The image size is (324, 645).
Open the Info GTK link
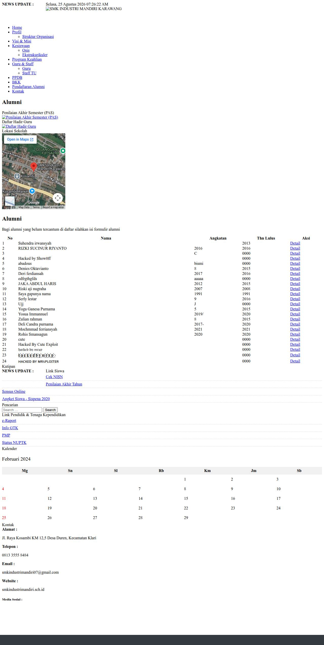tap(10, 428)
